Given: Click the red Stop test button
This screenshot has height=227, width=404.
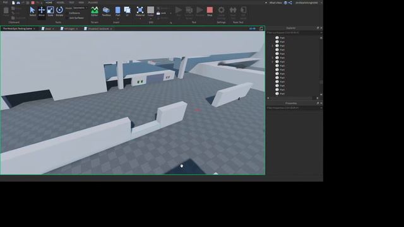Looking at the screenshot, I should click(210, 11).
